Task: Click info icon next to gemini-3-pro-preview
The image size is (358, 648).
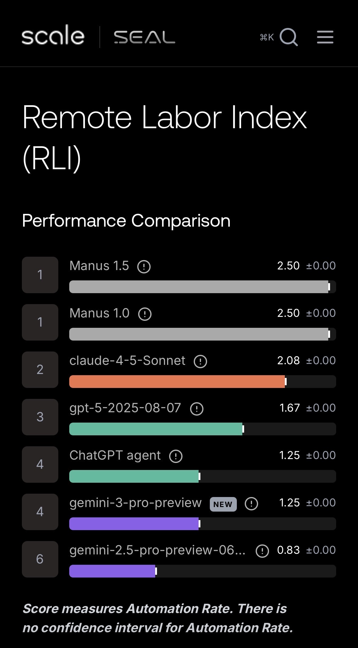Action: [251, 504]
